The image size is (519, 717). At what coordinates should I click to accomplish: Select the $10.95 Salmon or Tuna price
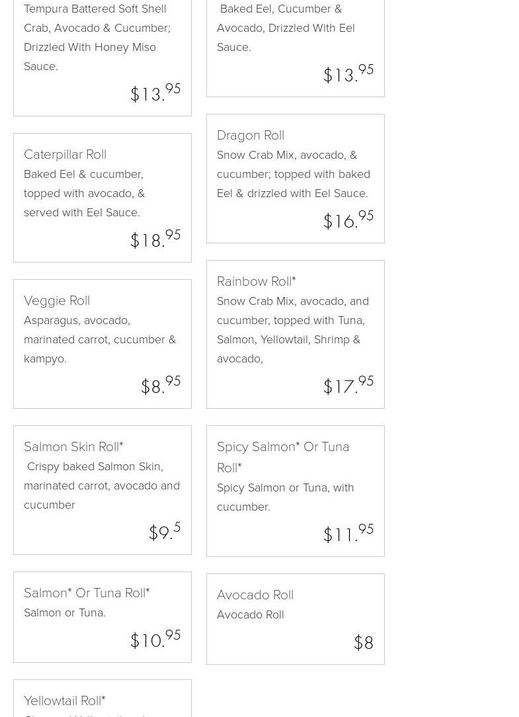click(155, 640)
